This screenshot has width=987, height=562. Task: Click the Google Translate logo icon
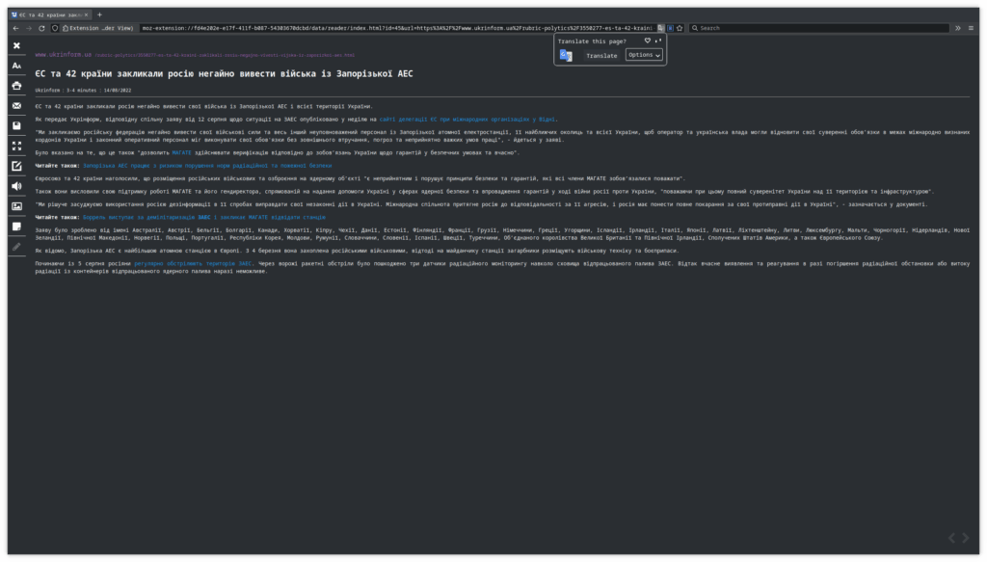point(566,56)
